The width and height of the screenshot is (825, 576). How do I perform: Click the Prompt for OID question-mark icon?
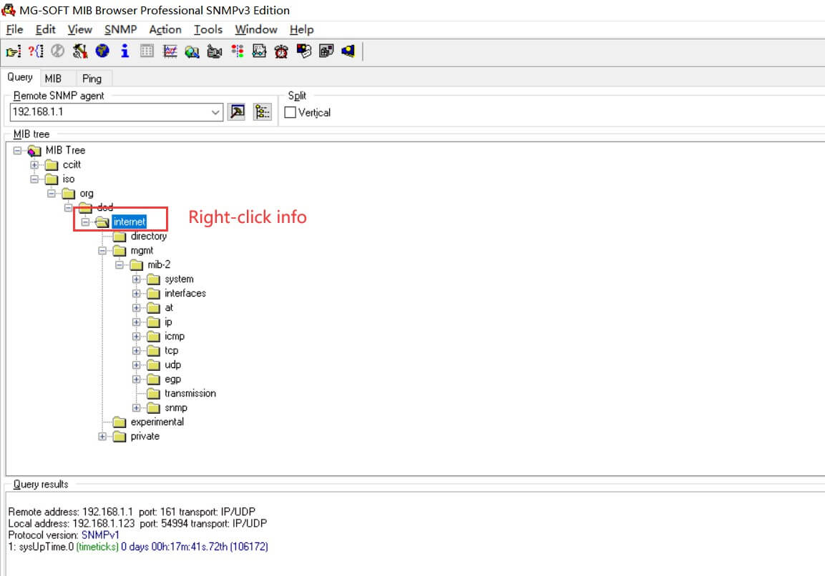(x=36, y=51)
